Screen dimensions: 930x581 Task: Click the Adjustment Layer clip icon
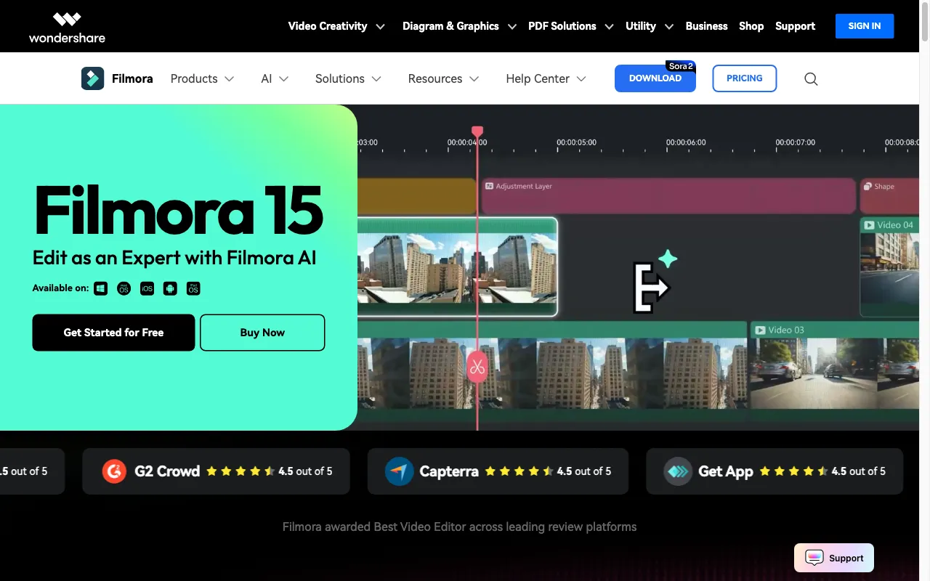[x=490, y=187]
